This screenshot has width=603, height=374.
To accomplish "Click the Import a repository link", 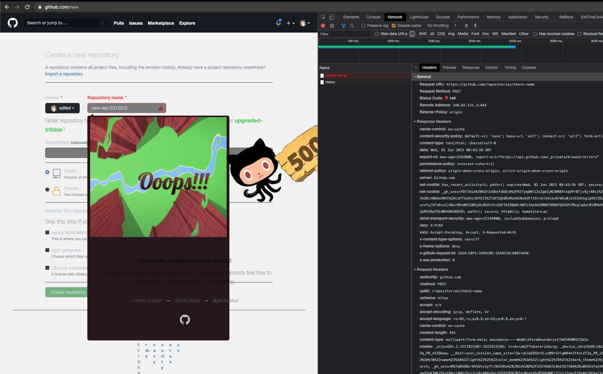I will tap(64, 74).
